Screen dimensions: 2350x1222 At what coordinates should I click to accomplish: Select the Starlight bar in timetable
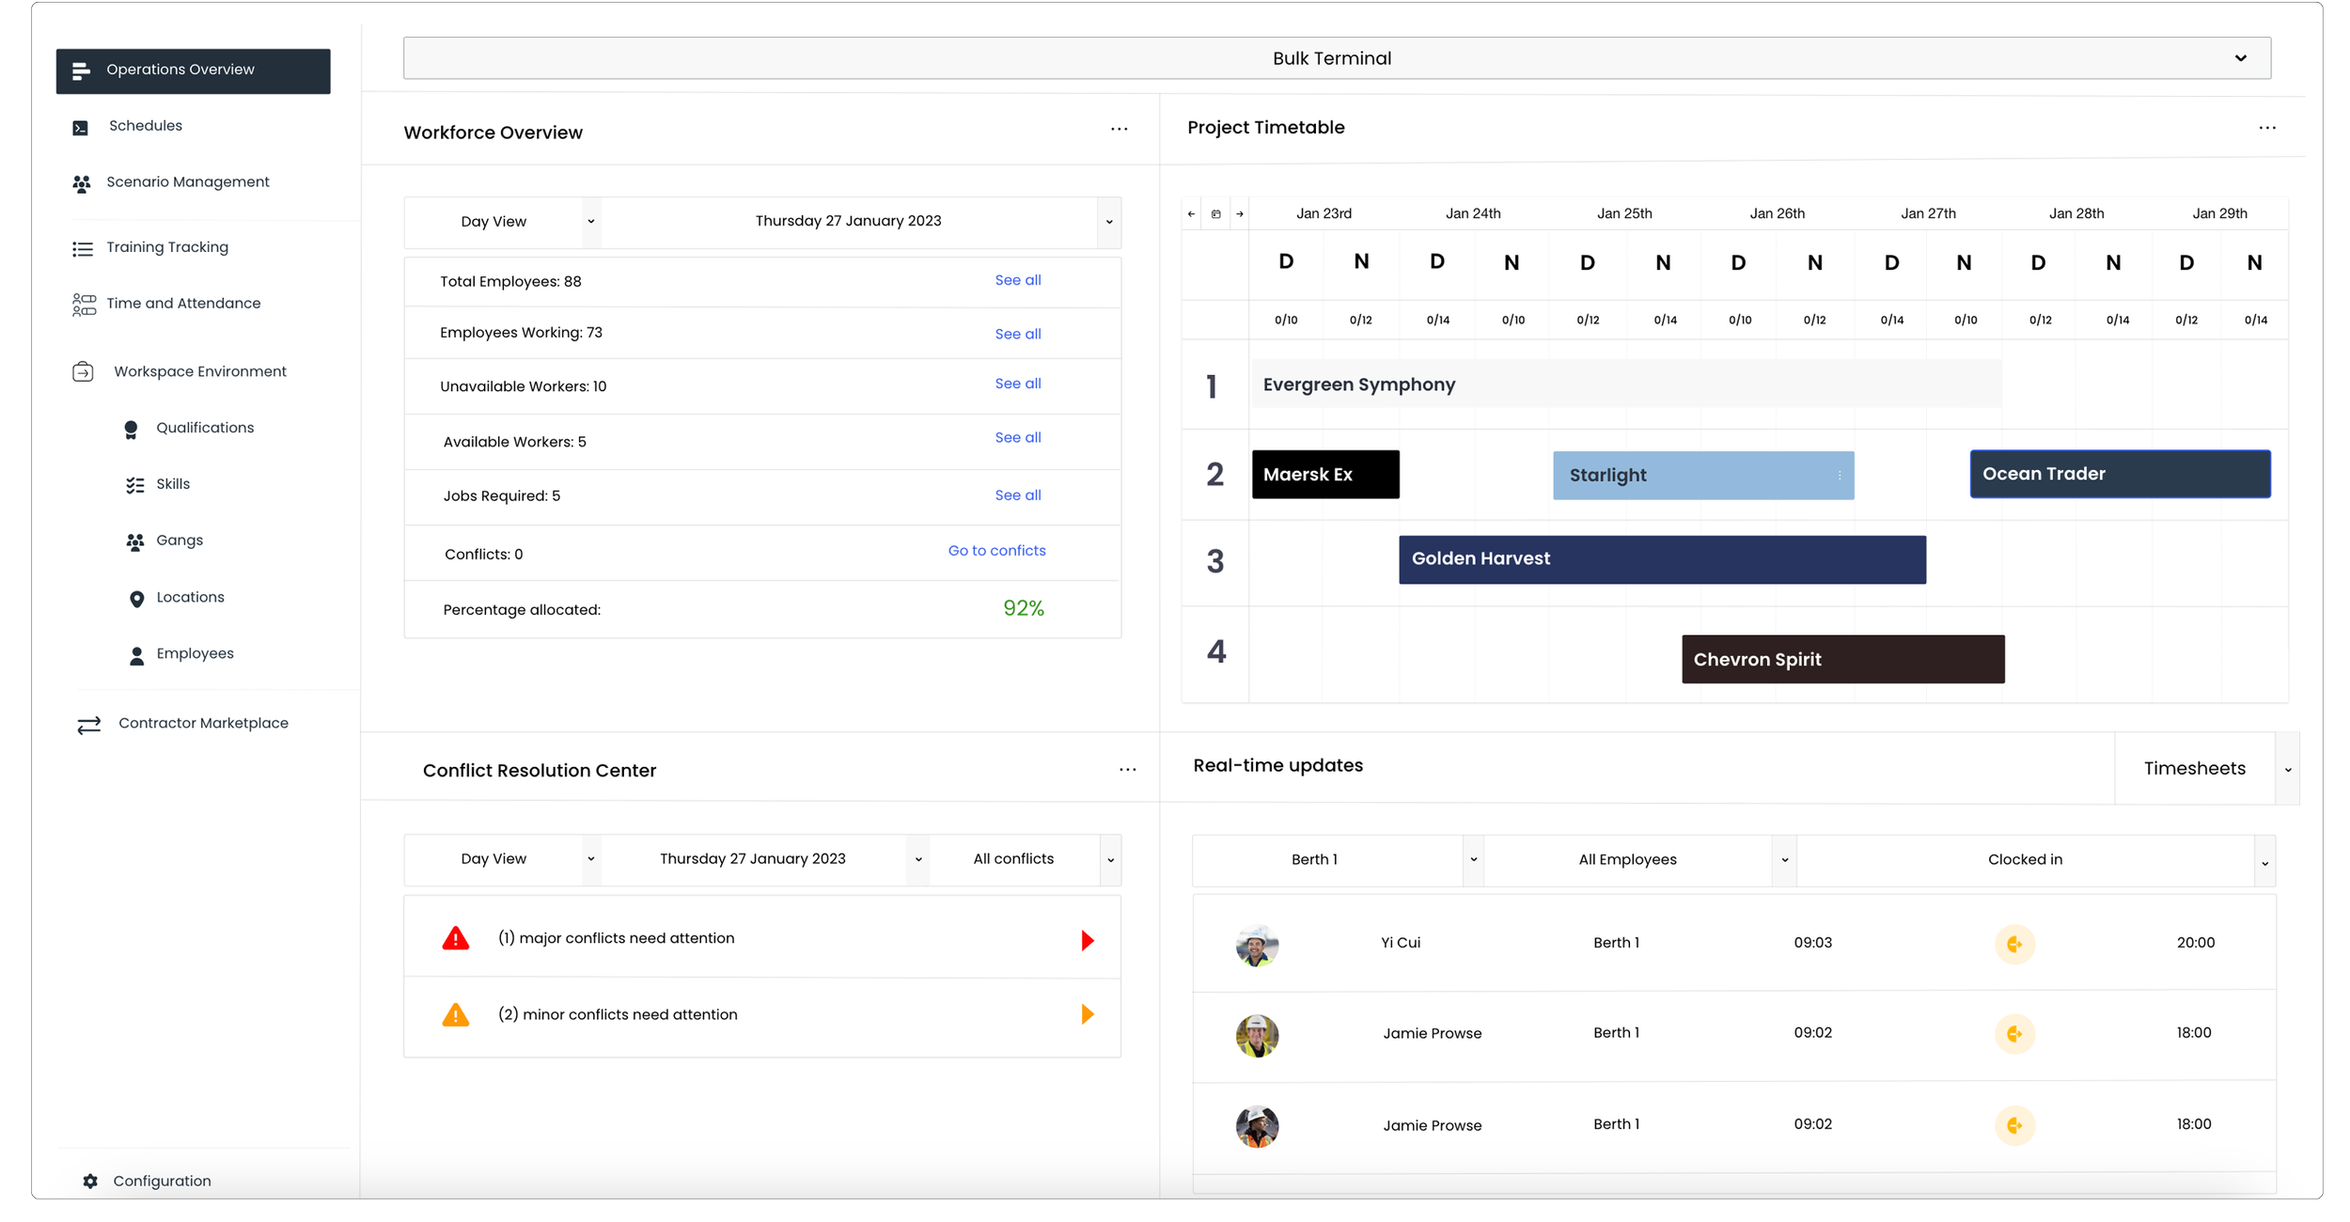pos(1701,476)
